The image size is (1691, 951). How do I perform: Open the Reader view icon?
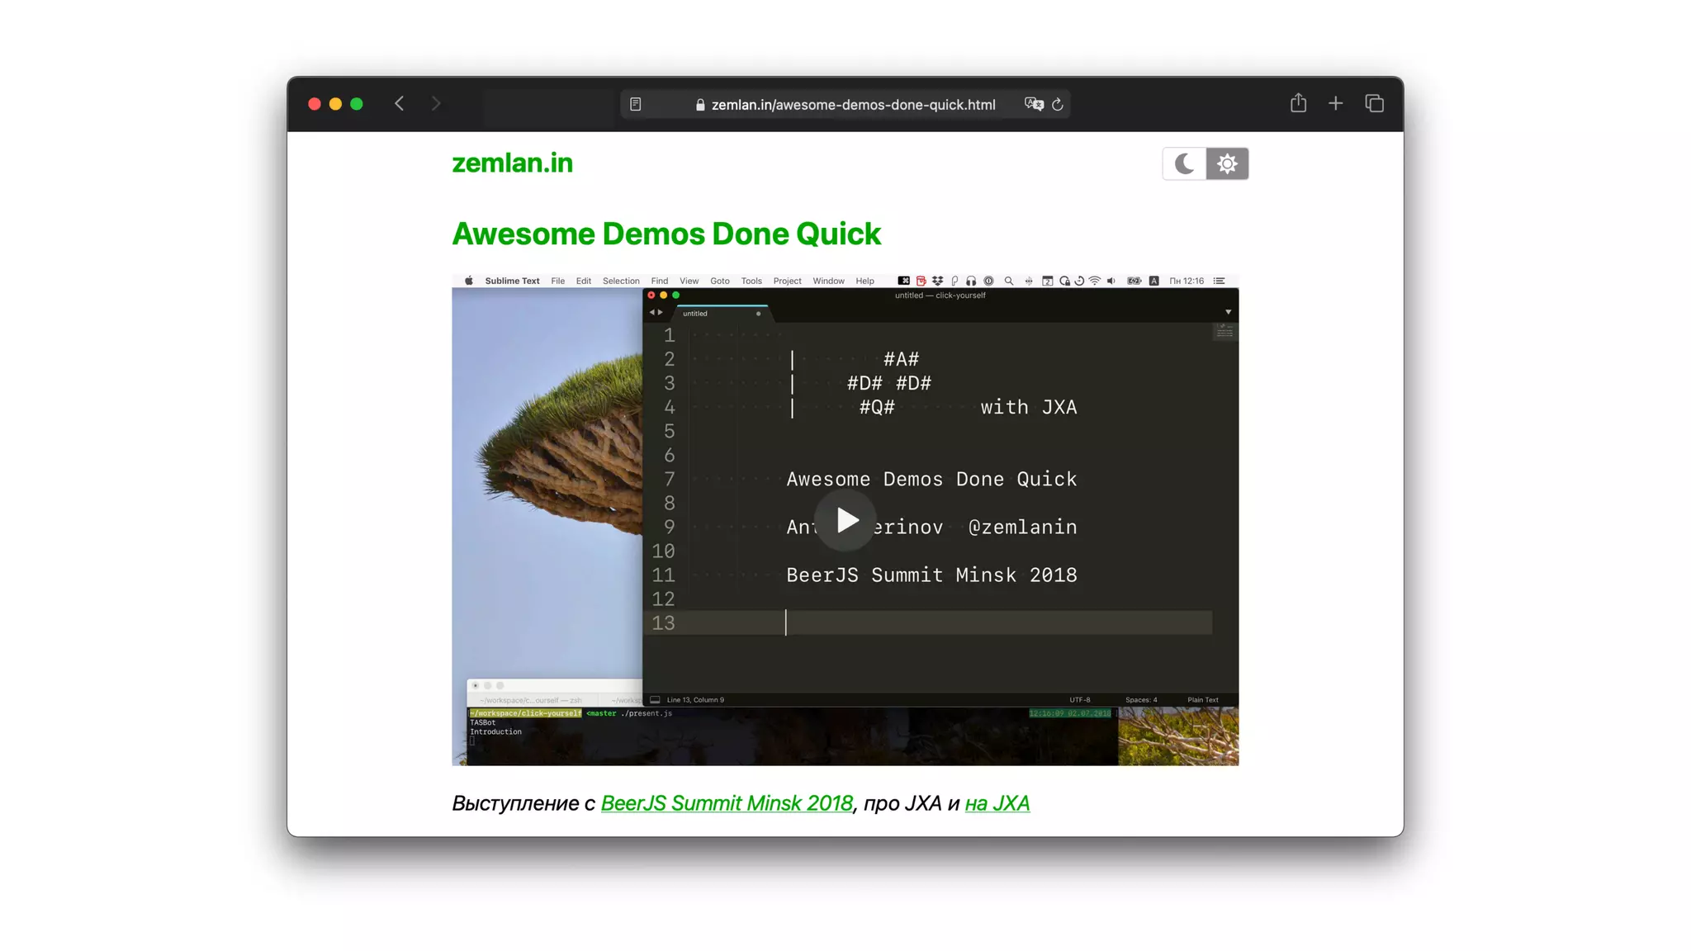[635, 104]
